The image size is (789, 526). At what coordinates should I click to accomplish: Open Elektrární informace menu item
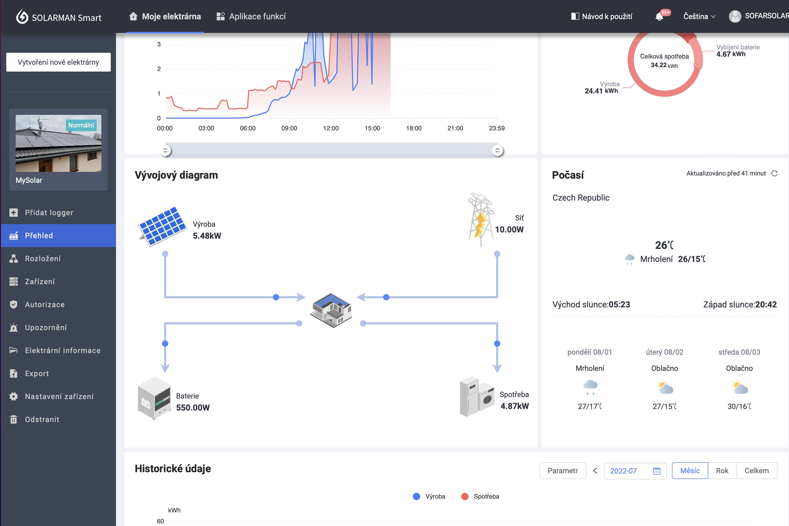tap(59, 350)
